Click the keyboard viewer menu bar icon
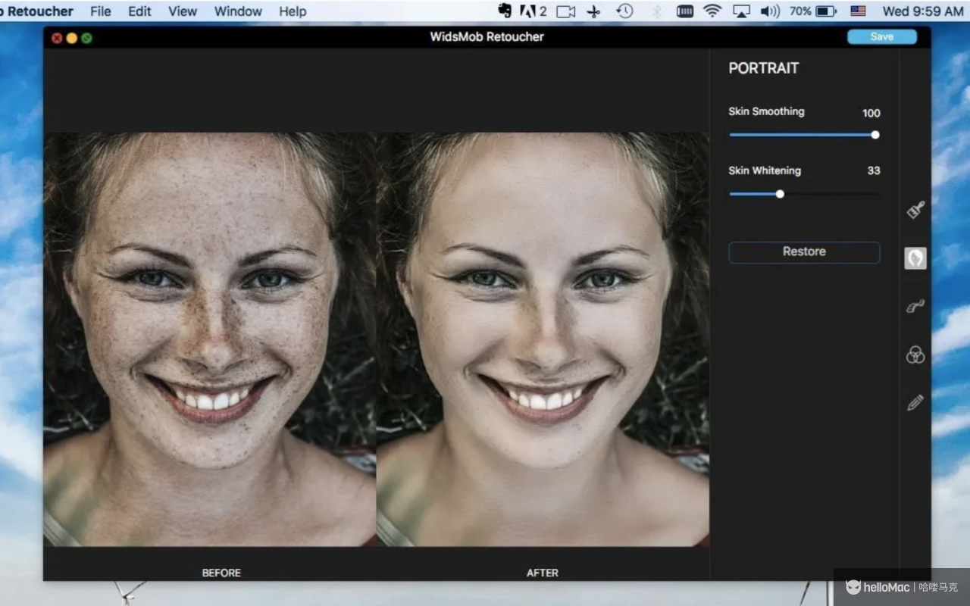Image resolution: width=970 pixels, height=606 pixels. [x=684, y=11]
